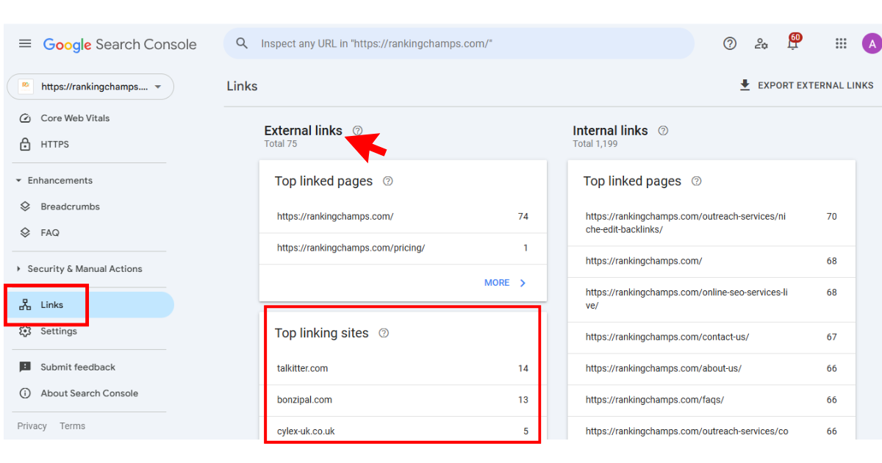Select external row https://rankingchamps.com/ 74
882x463 pixels.
[403, 217]
